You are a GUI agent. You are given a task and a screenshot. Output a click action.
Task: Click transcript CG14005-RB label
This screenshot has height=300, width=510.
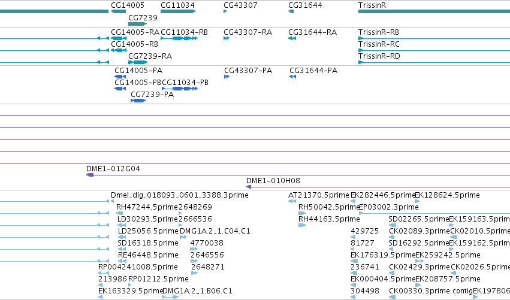pyautogui.click(x=135, y=44)
